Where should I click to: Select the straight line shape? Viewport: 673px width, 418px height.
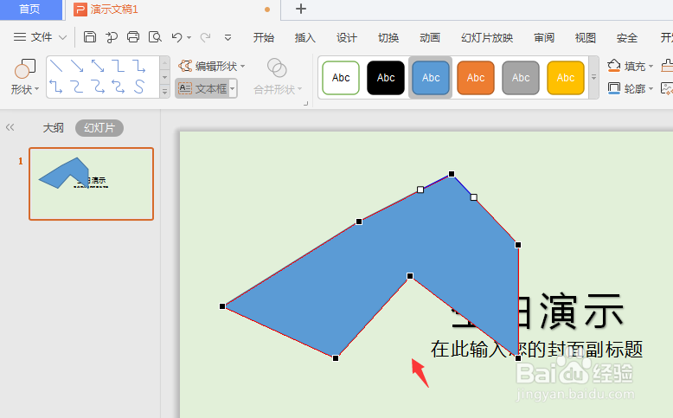coord(56,66)
